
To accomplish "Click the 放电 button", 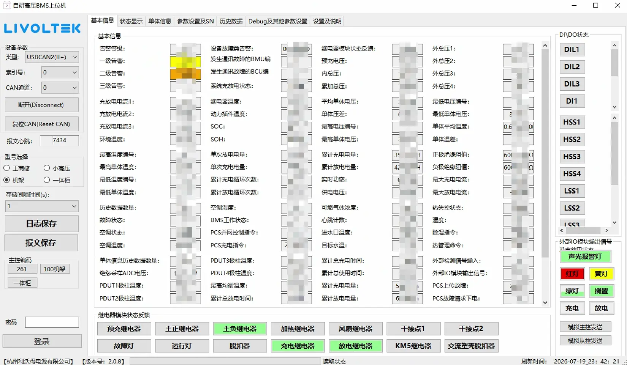I will [601, 308].
